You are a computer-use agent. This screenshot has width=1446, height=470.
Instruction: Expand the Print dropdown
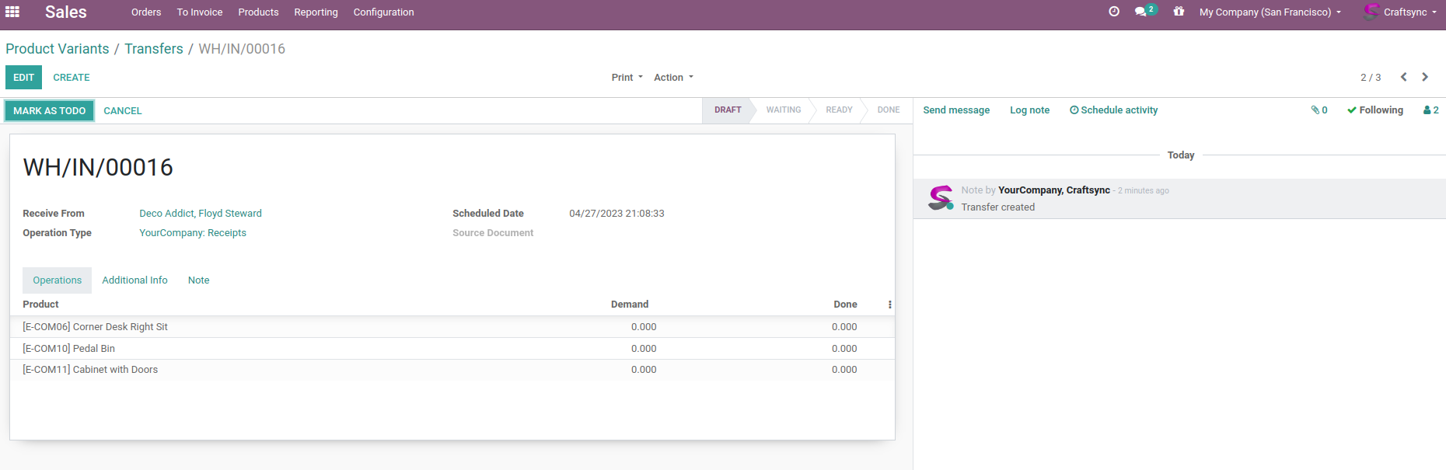click(627, 78)
